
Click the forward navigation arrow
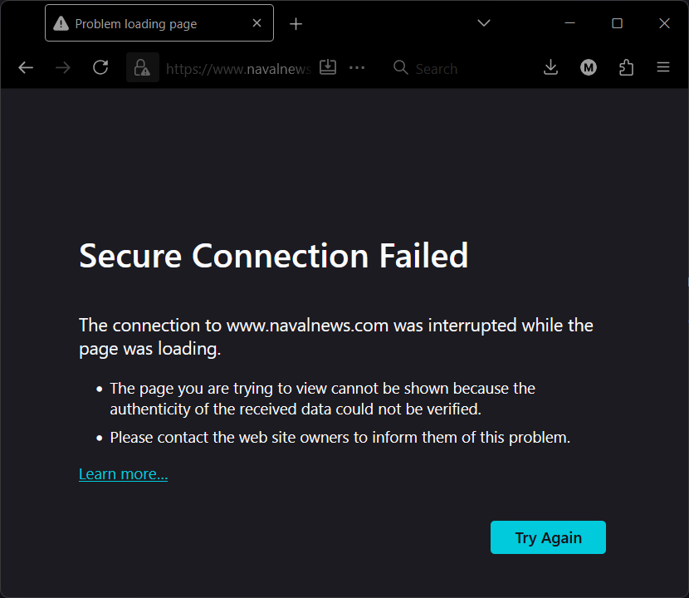[63, 68]
